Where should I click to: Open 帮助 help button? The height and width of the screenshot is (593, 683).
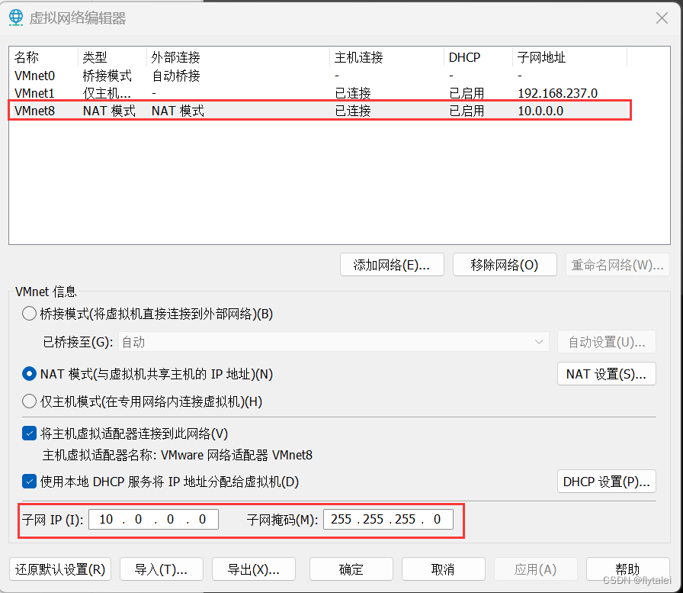pyautogui.click(x=628, y=569)
